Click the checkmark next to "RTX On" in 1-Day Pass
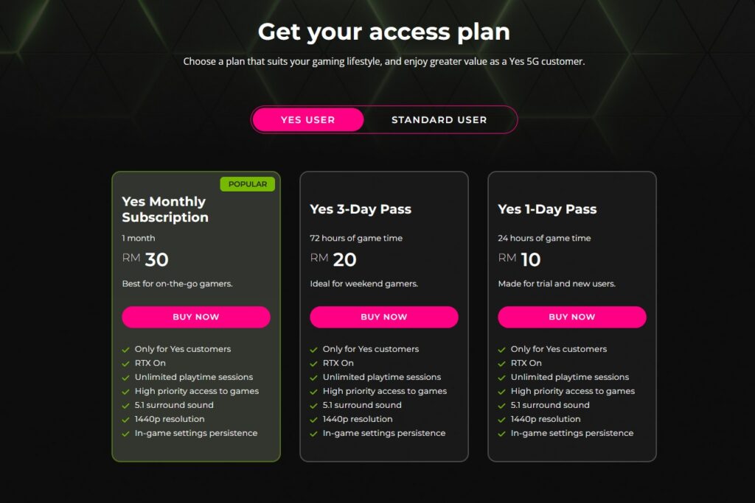 (x=504, y=363)
